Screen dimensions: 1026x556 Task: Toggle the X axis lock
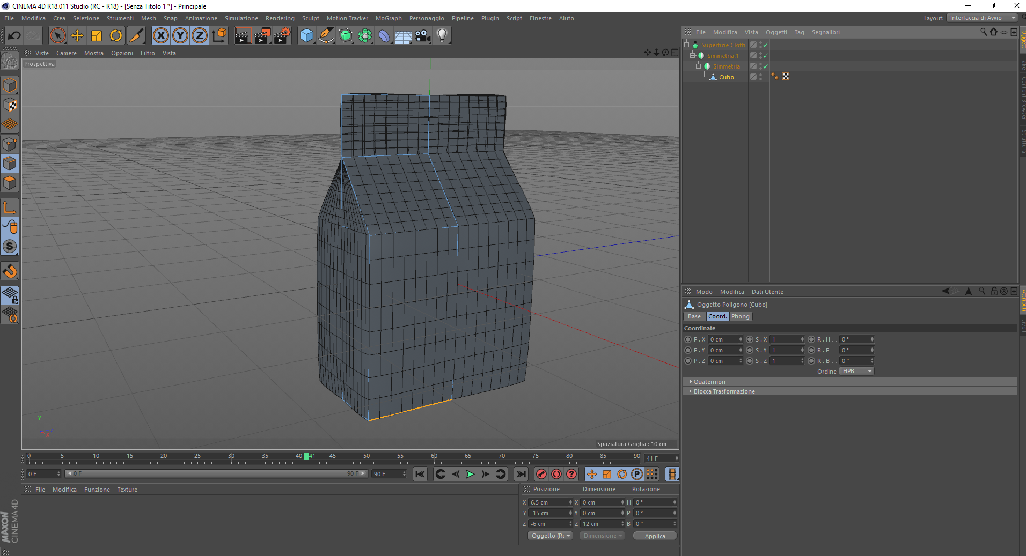160,36
